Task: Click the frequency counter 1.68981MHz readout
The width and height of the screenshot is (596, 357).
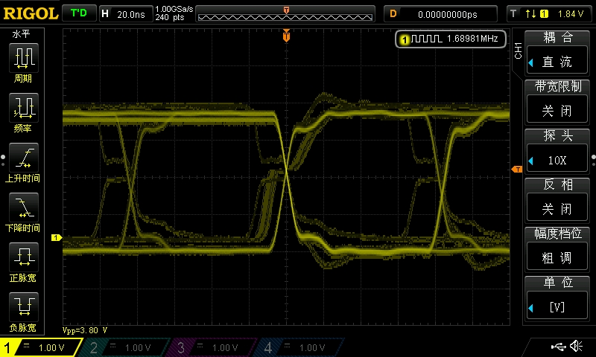Action: point(451,39)
